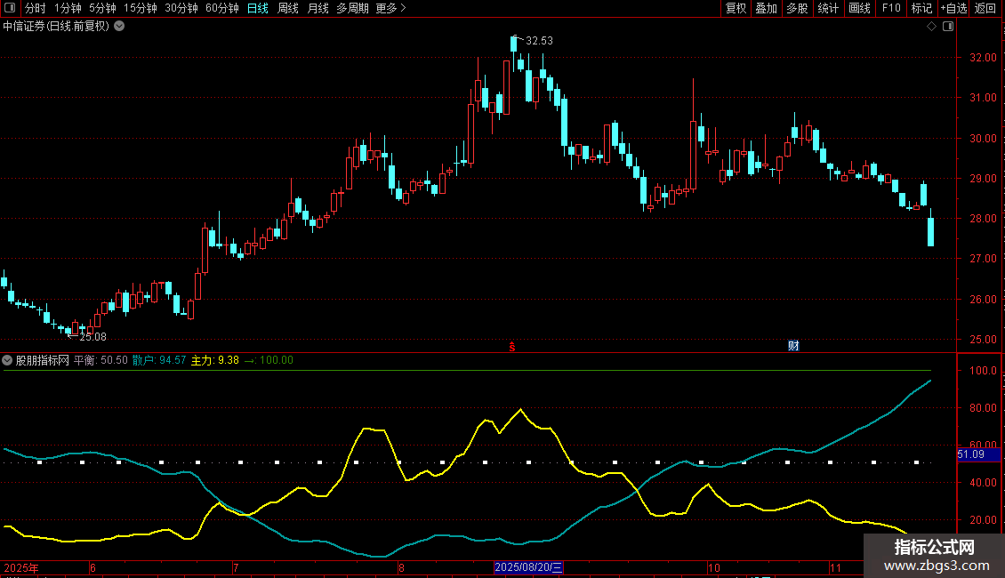Open F10 company information

click(891, 8)
